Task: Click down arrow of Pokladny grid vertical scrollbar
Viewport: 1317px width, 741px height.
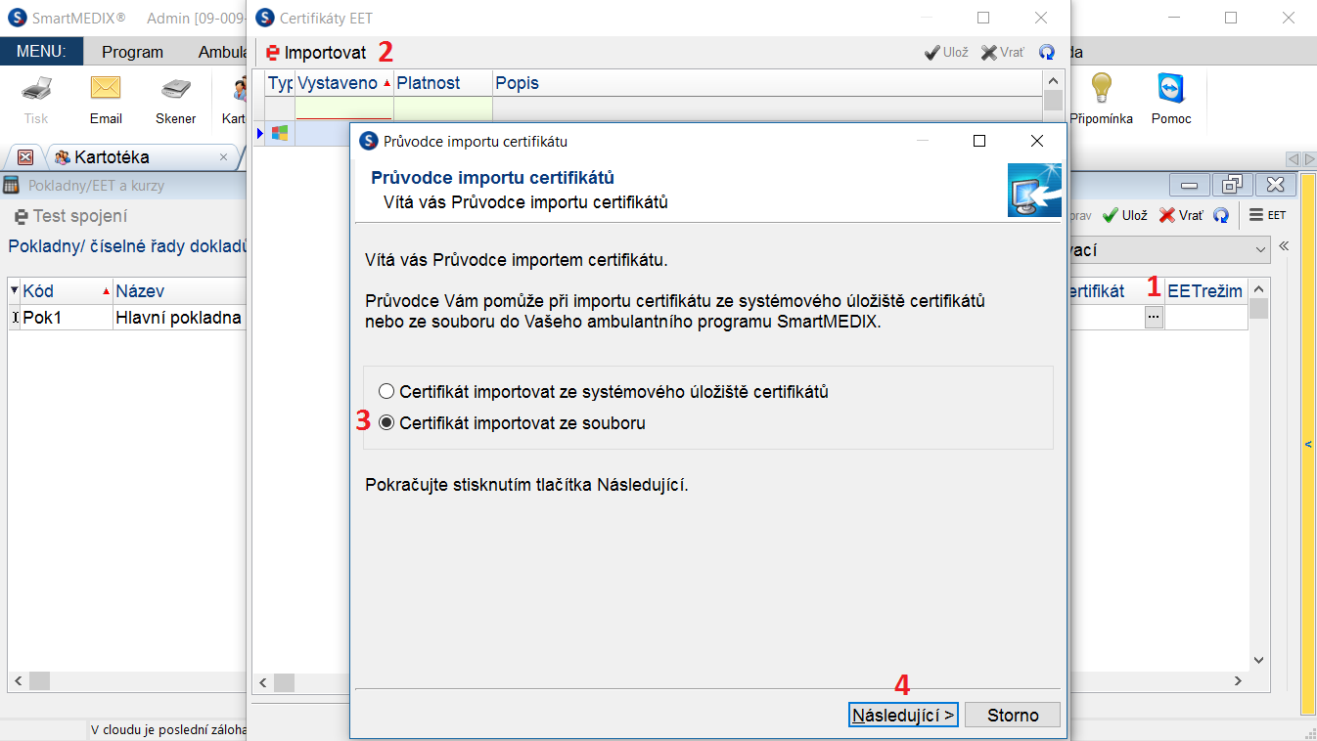Action: (x=1258, y=661)
